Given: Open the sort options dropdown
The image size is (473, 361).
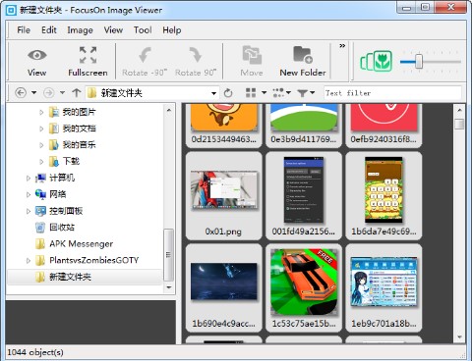Looking at the screenshot, I should [x=281, y=93].
